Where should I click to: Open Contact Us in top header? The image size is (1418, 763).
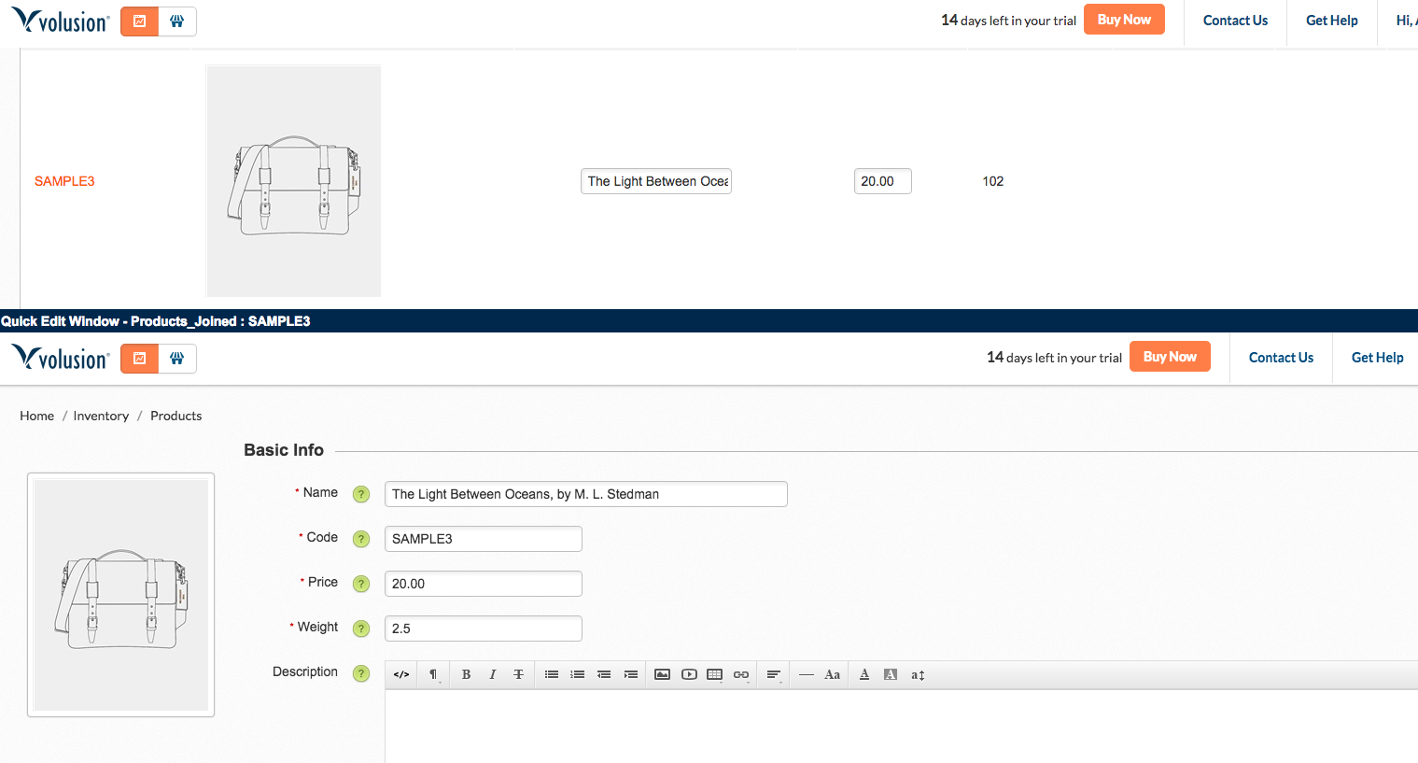click(x=1235, y=21)
